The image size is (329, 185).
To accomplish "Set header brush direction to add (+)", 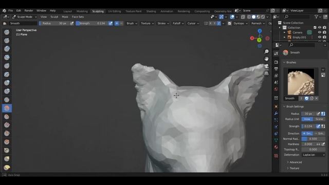I will click(117, 24).
